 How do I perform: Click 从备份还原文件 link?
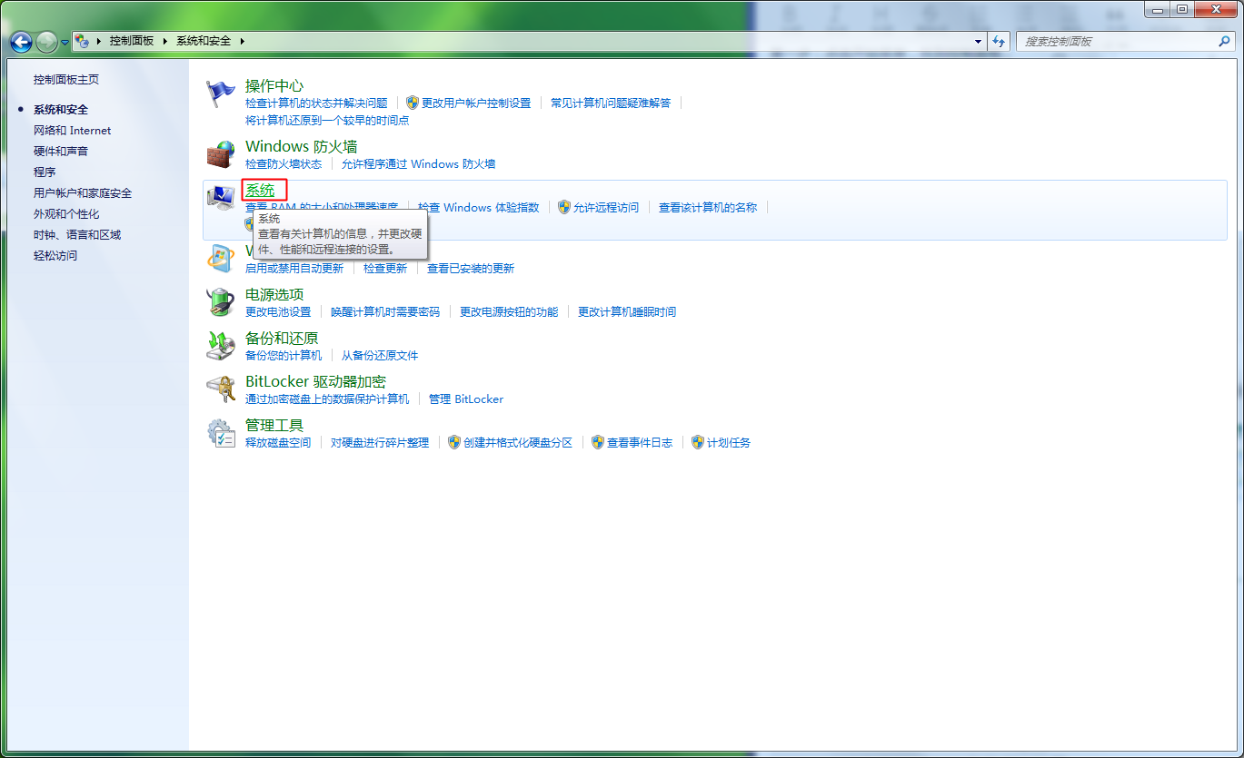[380, 356]
